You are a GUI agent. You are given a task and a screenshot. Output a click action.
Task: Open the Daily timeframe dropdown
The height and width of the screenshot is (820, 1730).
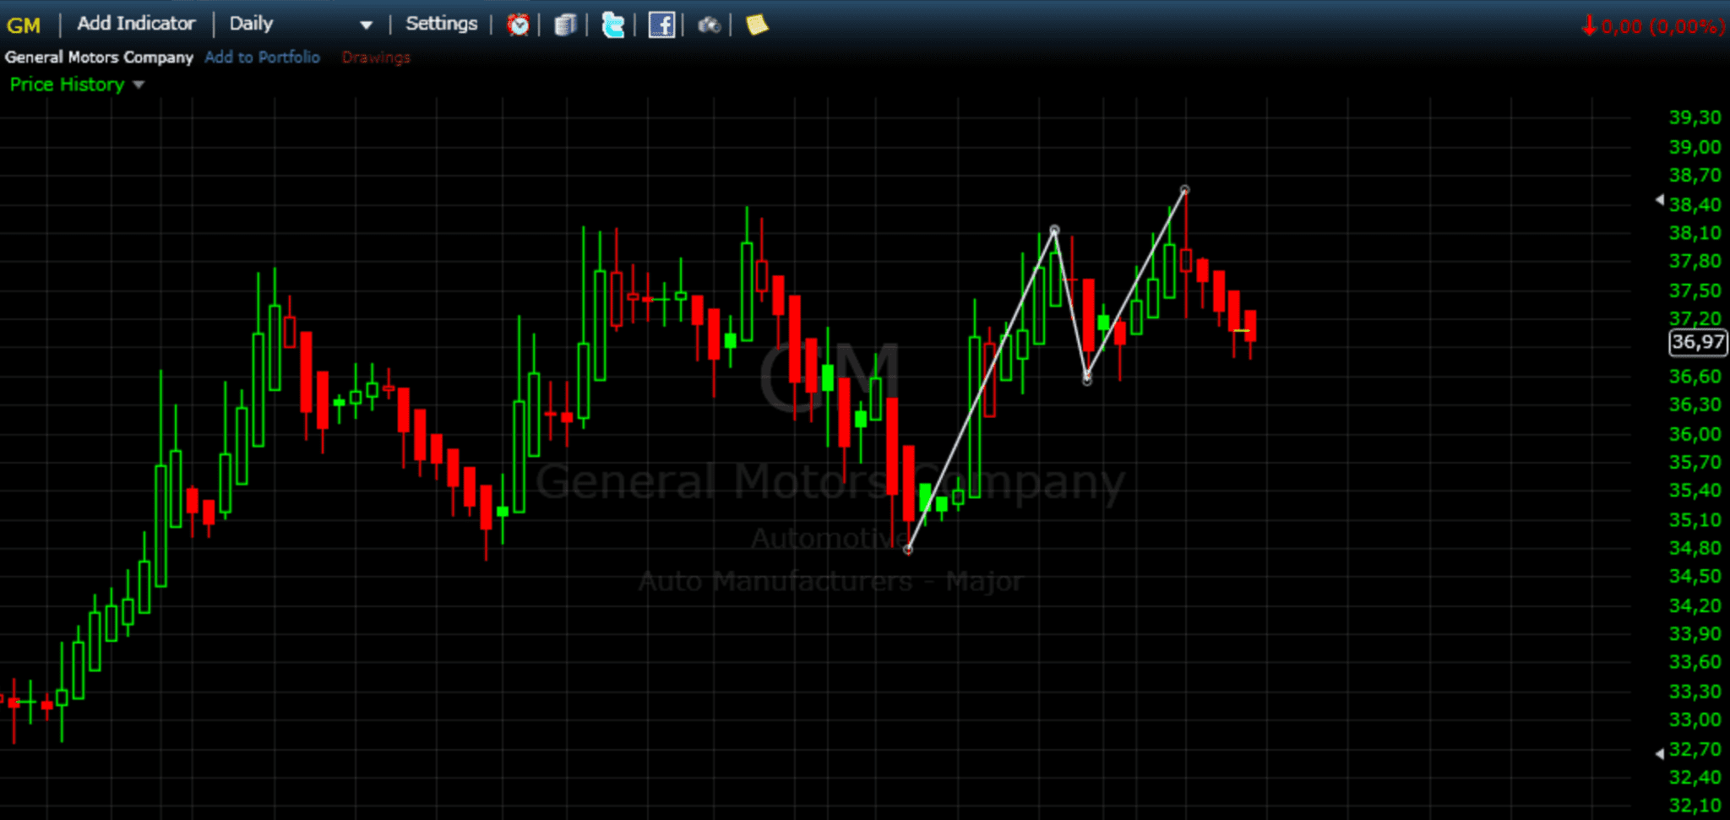pos(300,24)
